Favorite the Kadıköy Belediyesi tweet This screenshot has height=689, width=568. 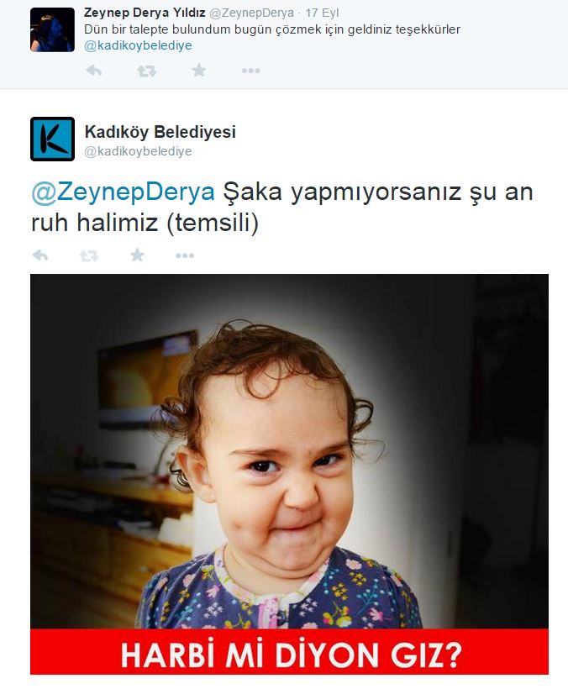click(x=137, y=255)
